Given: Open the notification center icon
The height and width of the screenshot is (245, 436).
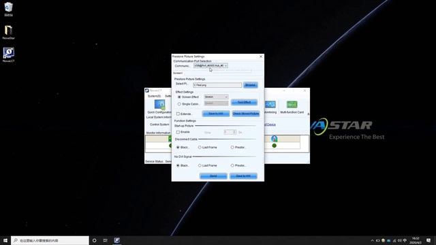Looking at the screenshot, I should click(x=429, y=240).
